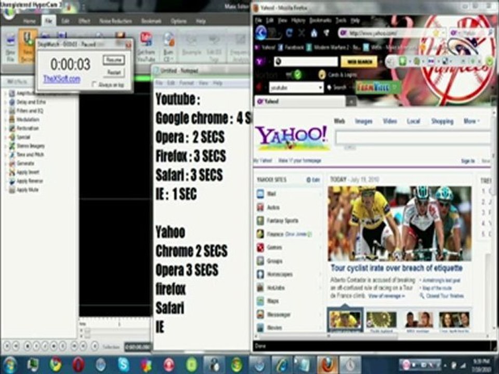This screenshot has height=374, width=499.
Task: Select Stereo Imagery in effects tree
Action: [x=31, y=146]
